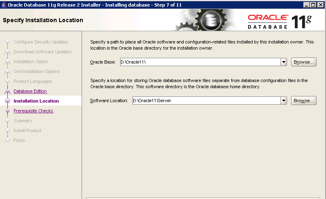Close the installer window
The height and width of the screenshot is (199, 326).
click(320, 5)
